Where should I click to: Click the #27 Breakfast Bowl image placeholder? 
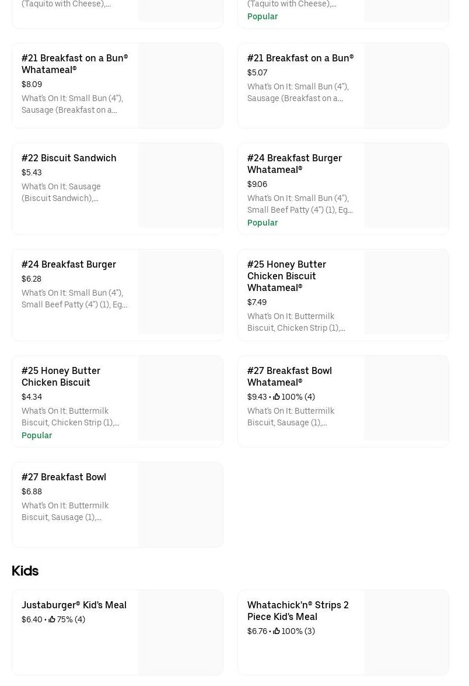(181, 505)
